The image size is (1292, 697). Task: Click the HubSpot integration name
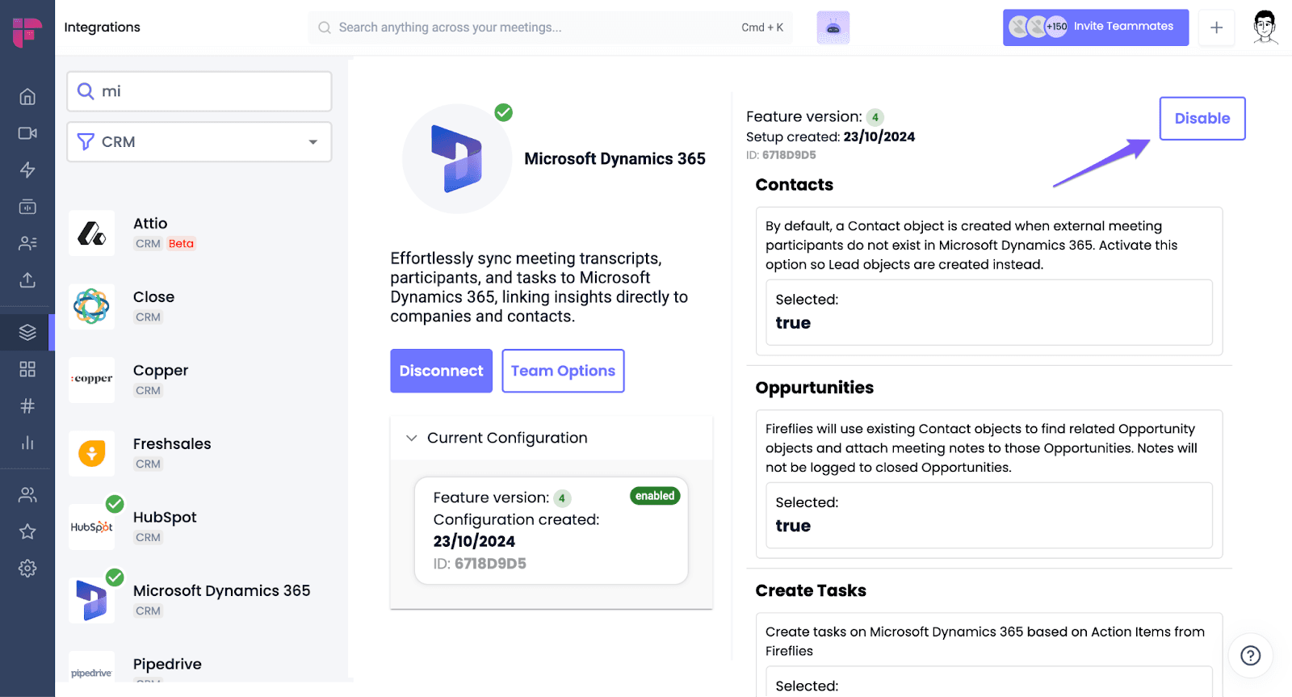(x=165, y=517)
